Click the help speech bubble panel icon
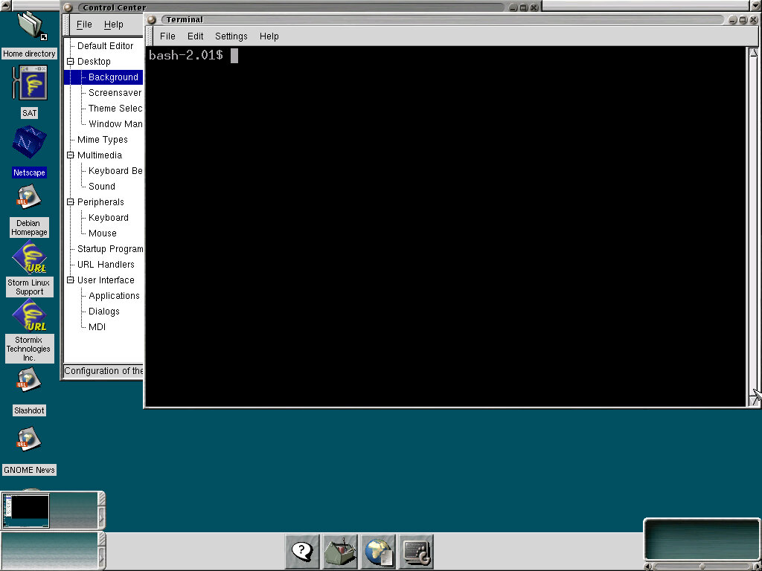762x571 pixels. click(302, 552)
